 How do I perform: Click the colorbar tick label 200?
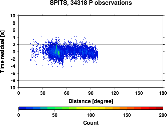tap(163, 115)
